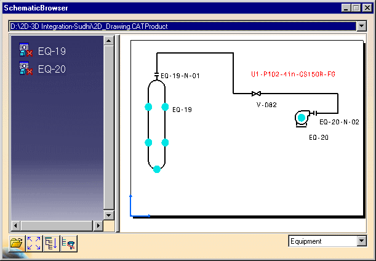Click the V-082 label text
The width and height of the screenshot is (376, 261).
click(266, 105)
